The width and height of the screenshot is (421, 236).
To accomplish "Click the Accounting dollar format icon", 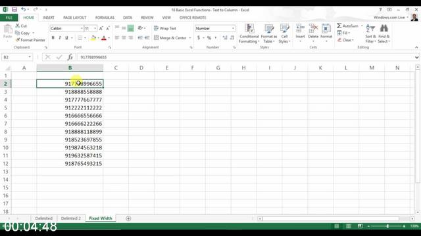I will (199, 38).
